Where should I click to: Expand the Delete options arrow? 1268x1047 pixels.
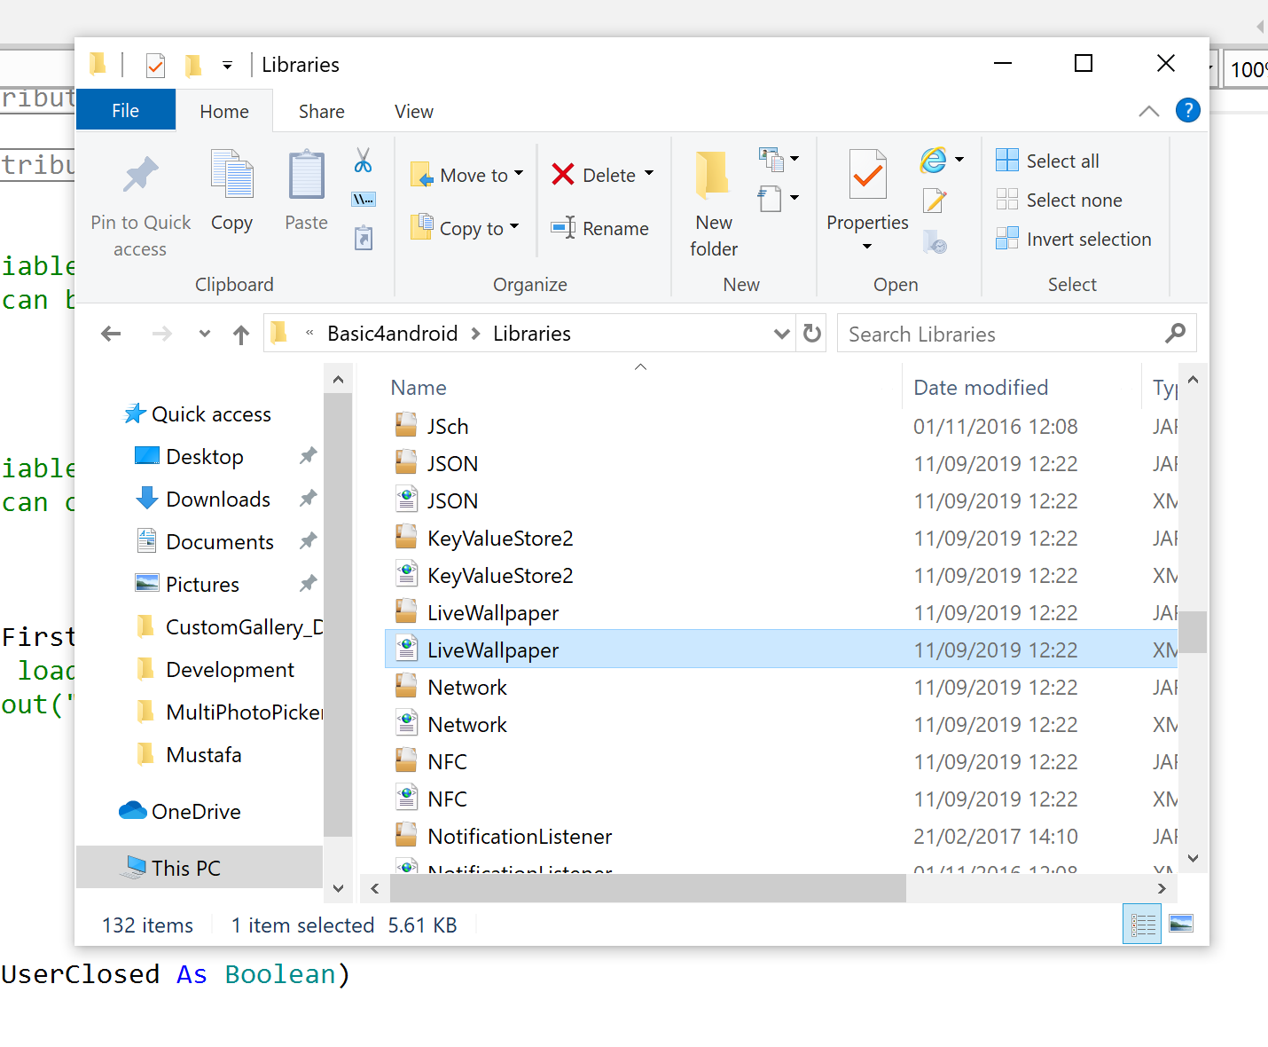649,174
